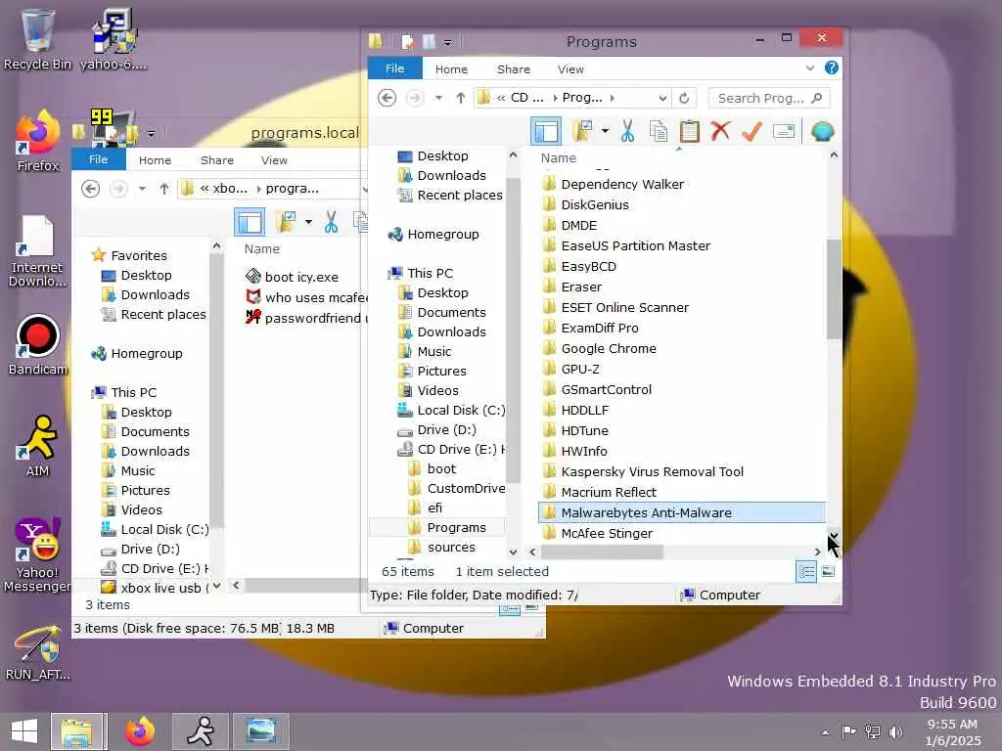Viewport: 1002px width, 751px height.
Task: Click AIM running man on taskbar
Action: [201, 731]
